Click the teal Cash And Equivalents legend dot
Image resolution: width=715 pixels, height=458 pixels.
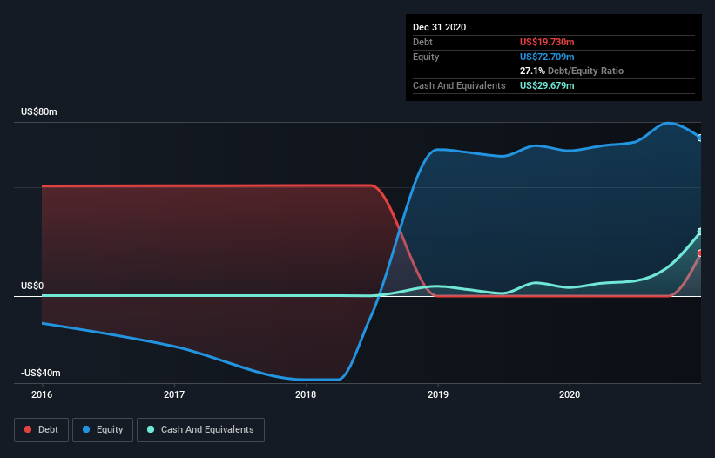click(x=151, y=429)
